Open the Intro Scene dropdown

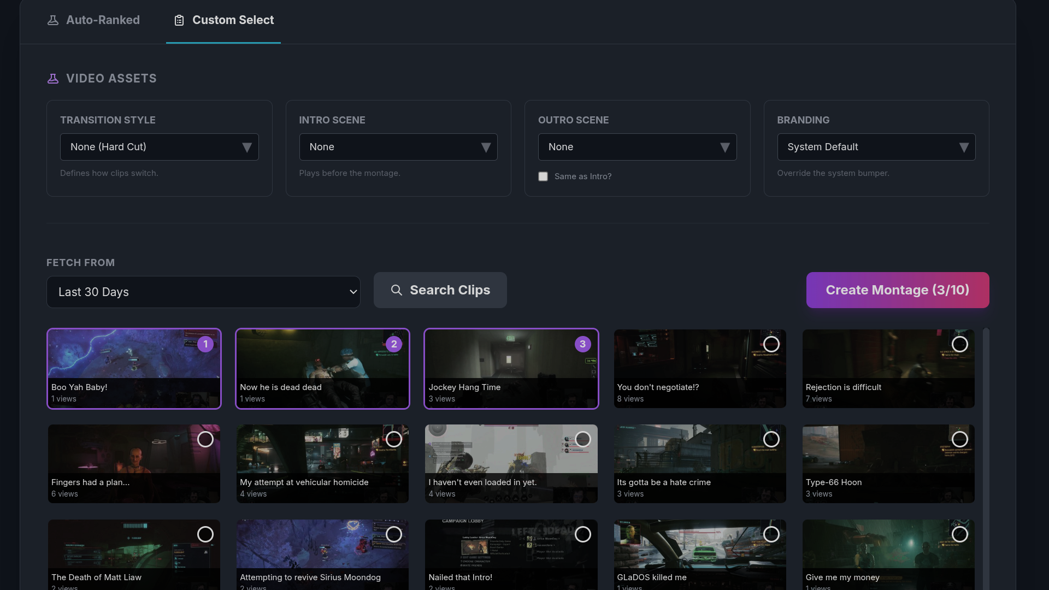point(398,147)
